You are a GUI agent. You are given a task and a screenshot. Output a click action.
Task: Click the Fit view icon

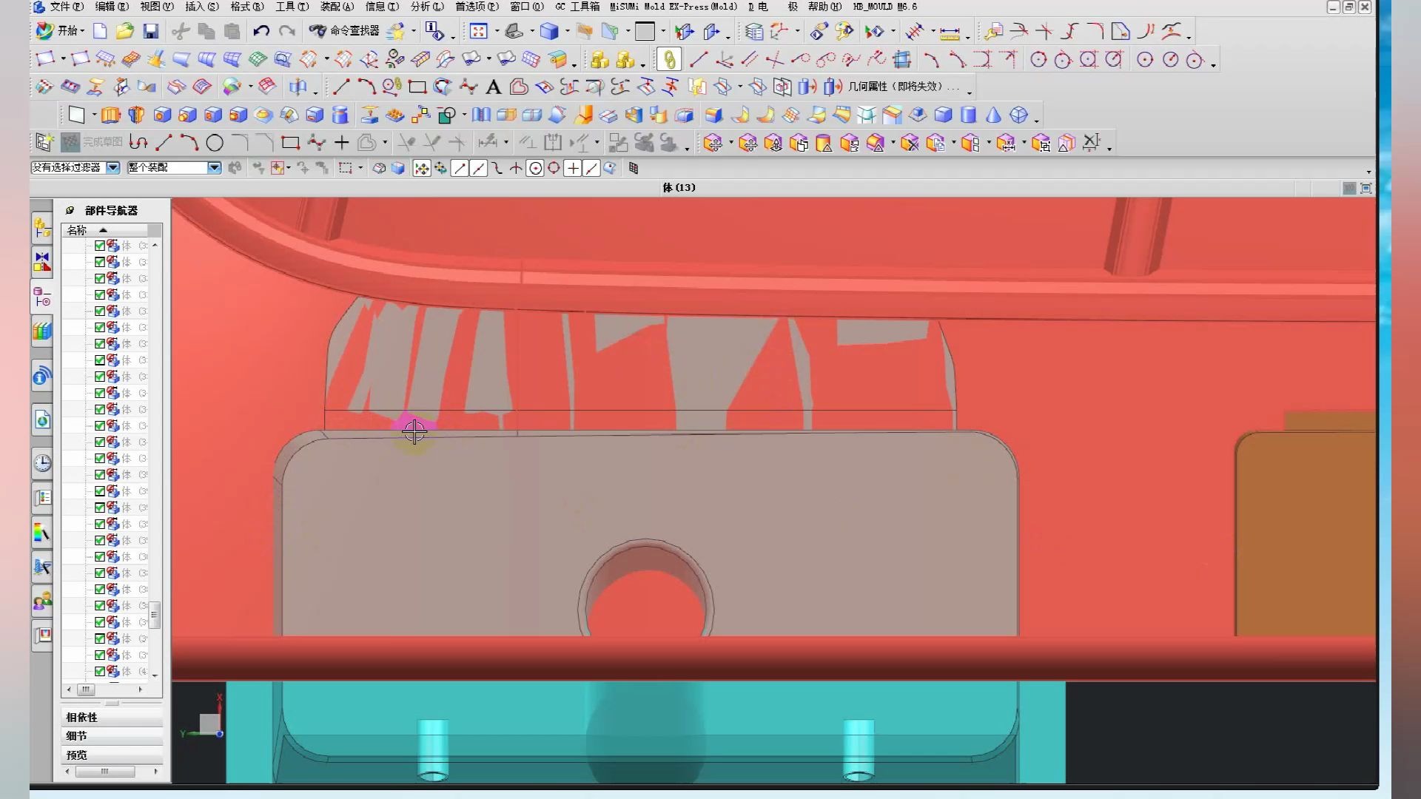[478, 31]
